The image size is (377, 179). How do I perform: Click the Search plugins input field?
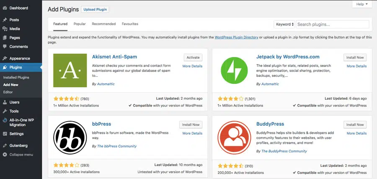coord(333,24)
